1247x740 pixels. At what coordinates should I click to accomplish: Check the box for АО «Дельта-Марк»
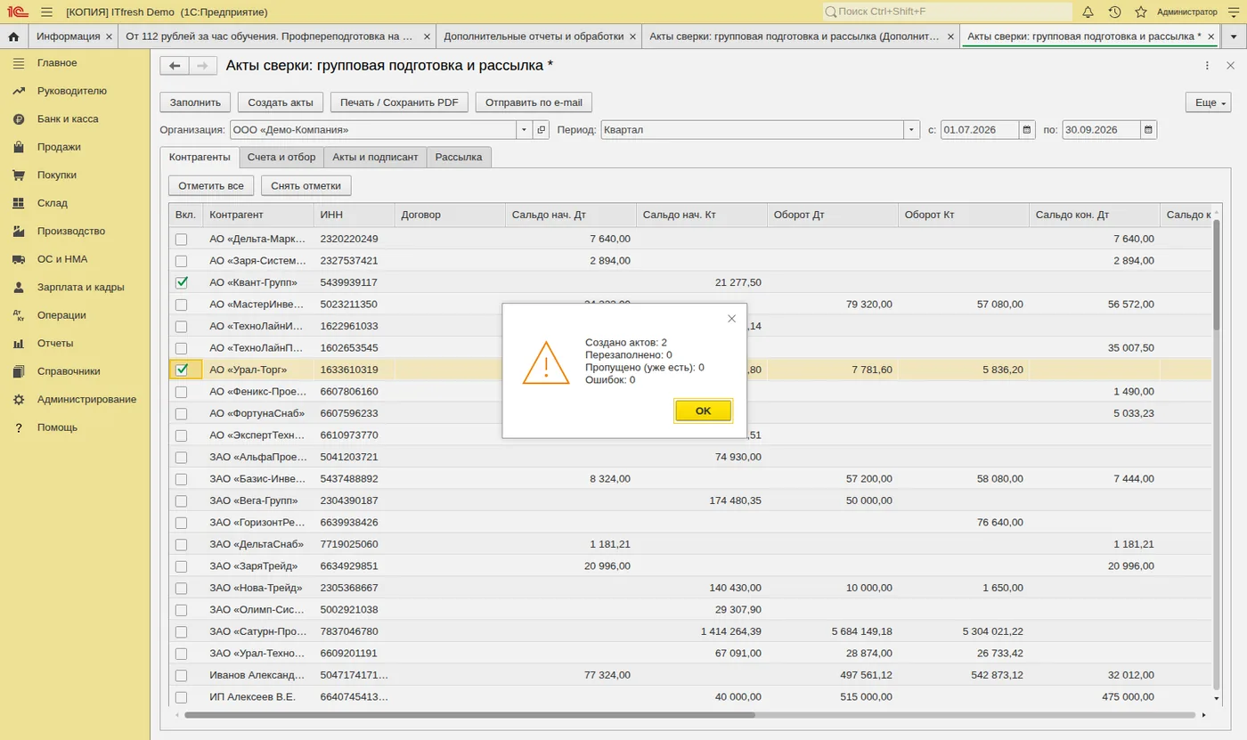pyautogui.click(x=182, y=239)
